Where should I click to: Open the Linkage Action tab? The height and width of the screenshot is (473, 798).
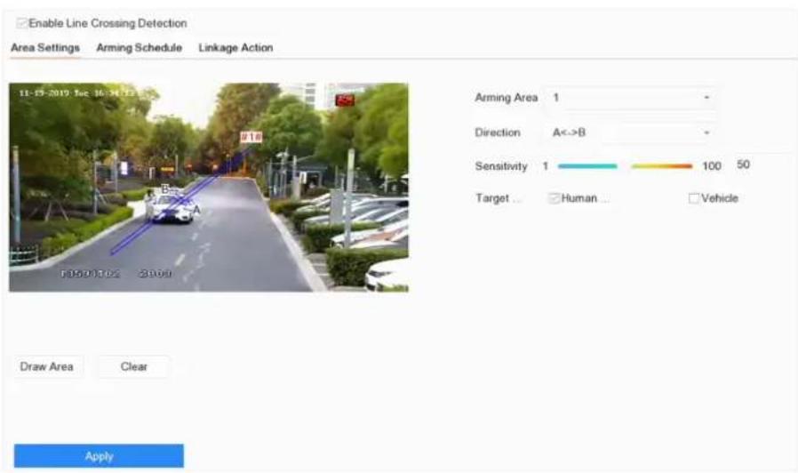(235, 48)
